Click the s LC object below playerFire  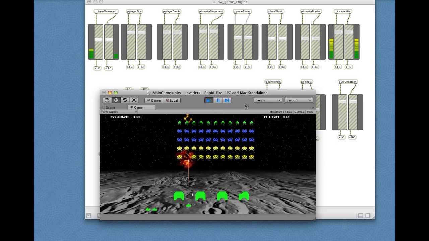pos(130,67)
